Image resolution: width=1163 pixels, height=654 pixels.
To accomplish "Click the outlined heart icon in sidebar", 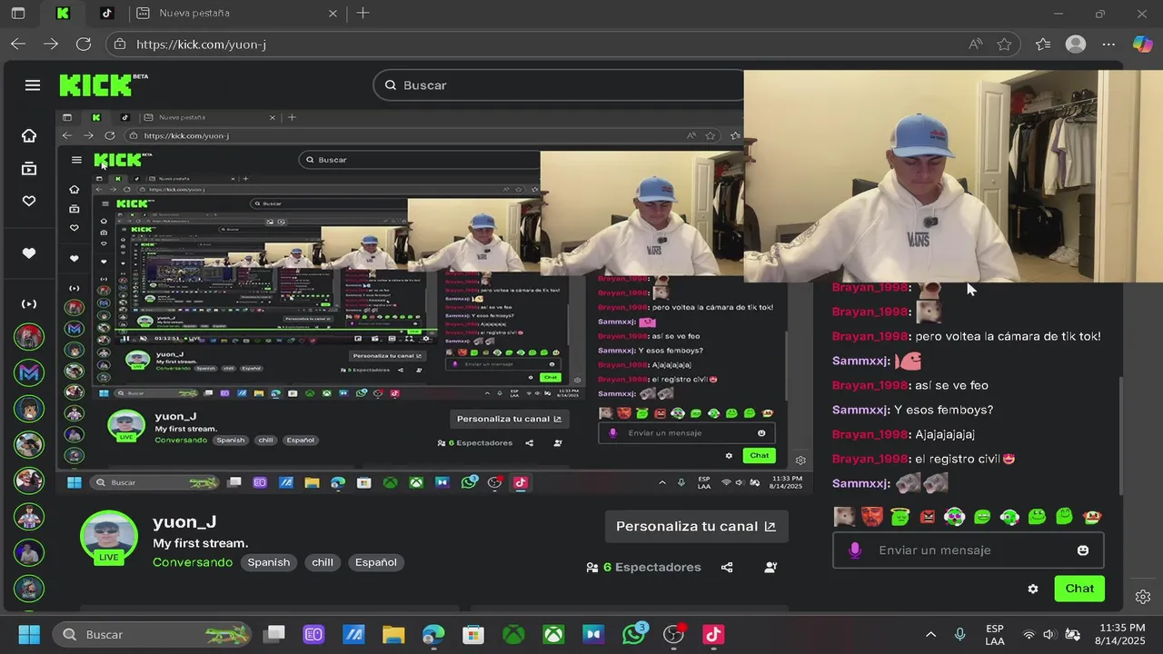I will [29, 201].
